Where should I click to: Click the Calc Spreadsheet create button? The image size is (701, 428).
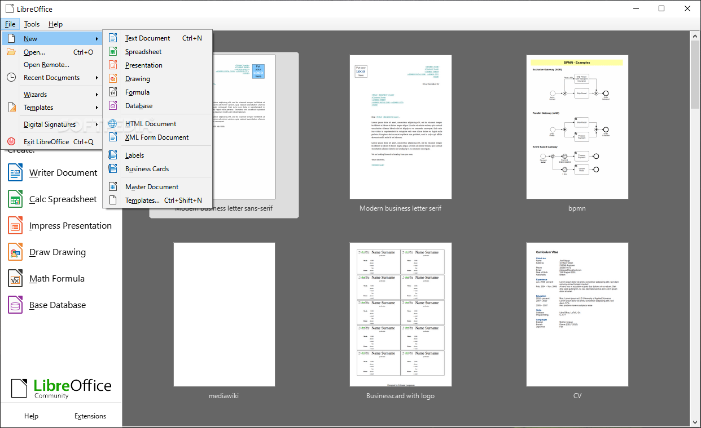(x=60, y=199)
